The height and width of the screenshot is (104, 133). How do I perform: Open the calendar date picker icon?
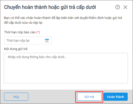(x=47, y=40)
